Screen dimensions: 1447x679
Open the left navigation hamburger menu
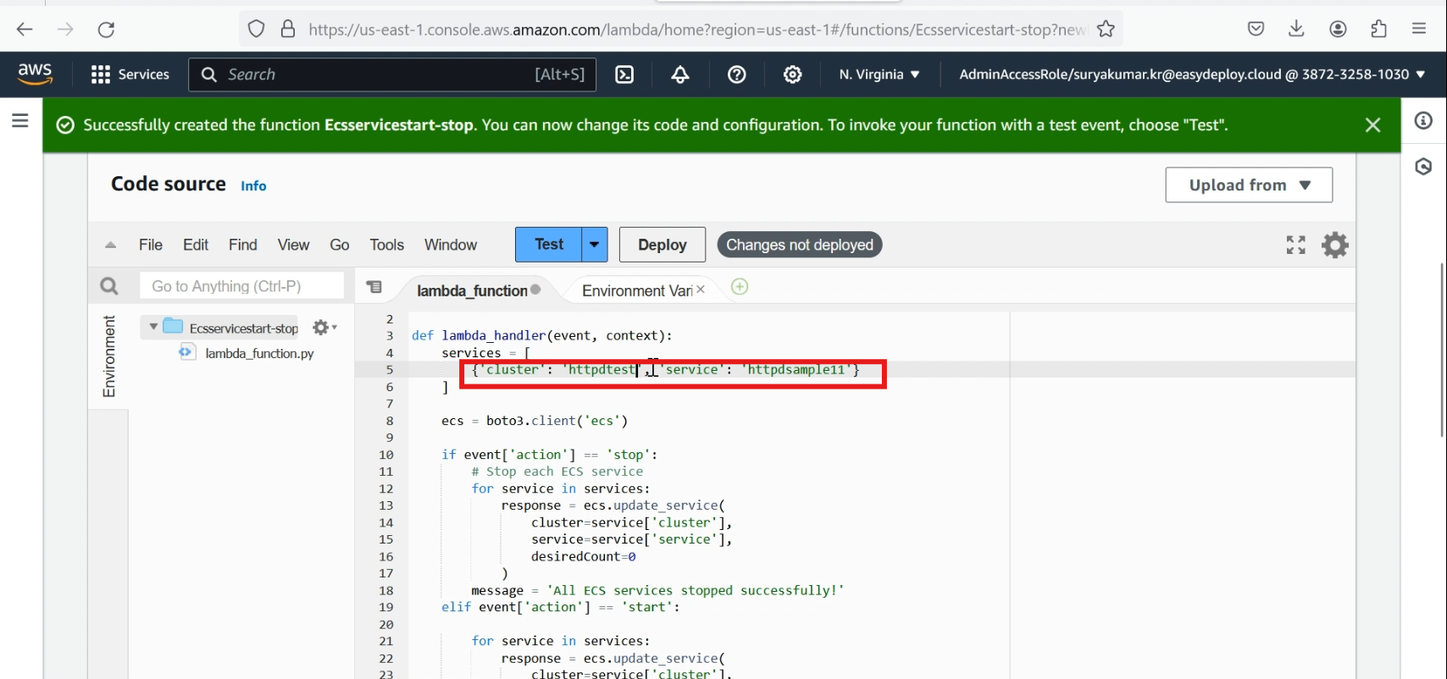pyautogui.click(x=20, y=121)
